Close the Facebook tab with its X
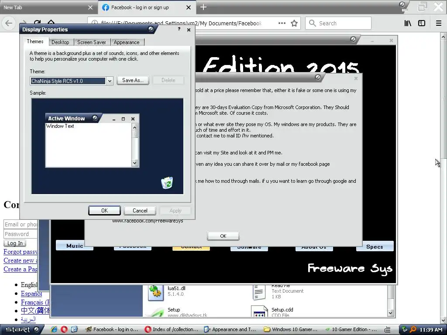The height and width of the screenshot is (335, 447). click(x=189, y=7)
